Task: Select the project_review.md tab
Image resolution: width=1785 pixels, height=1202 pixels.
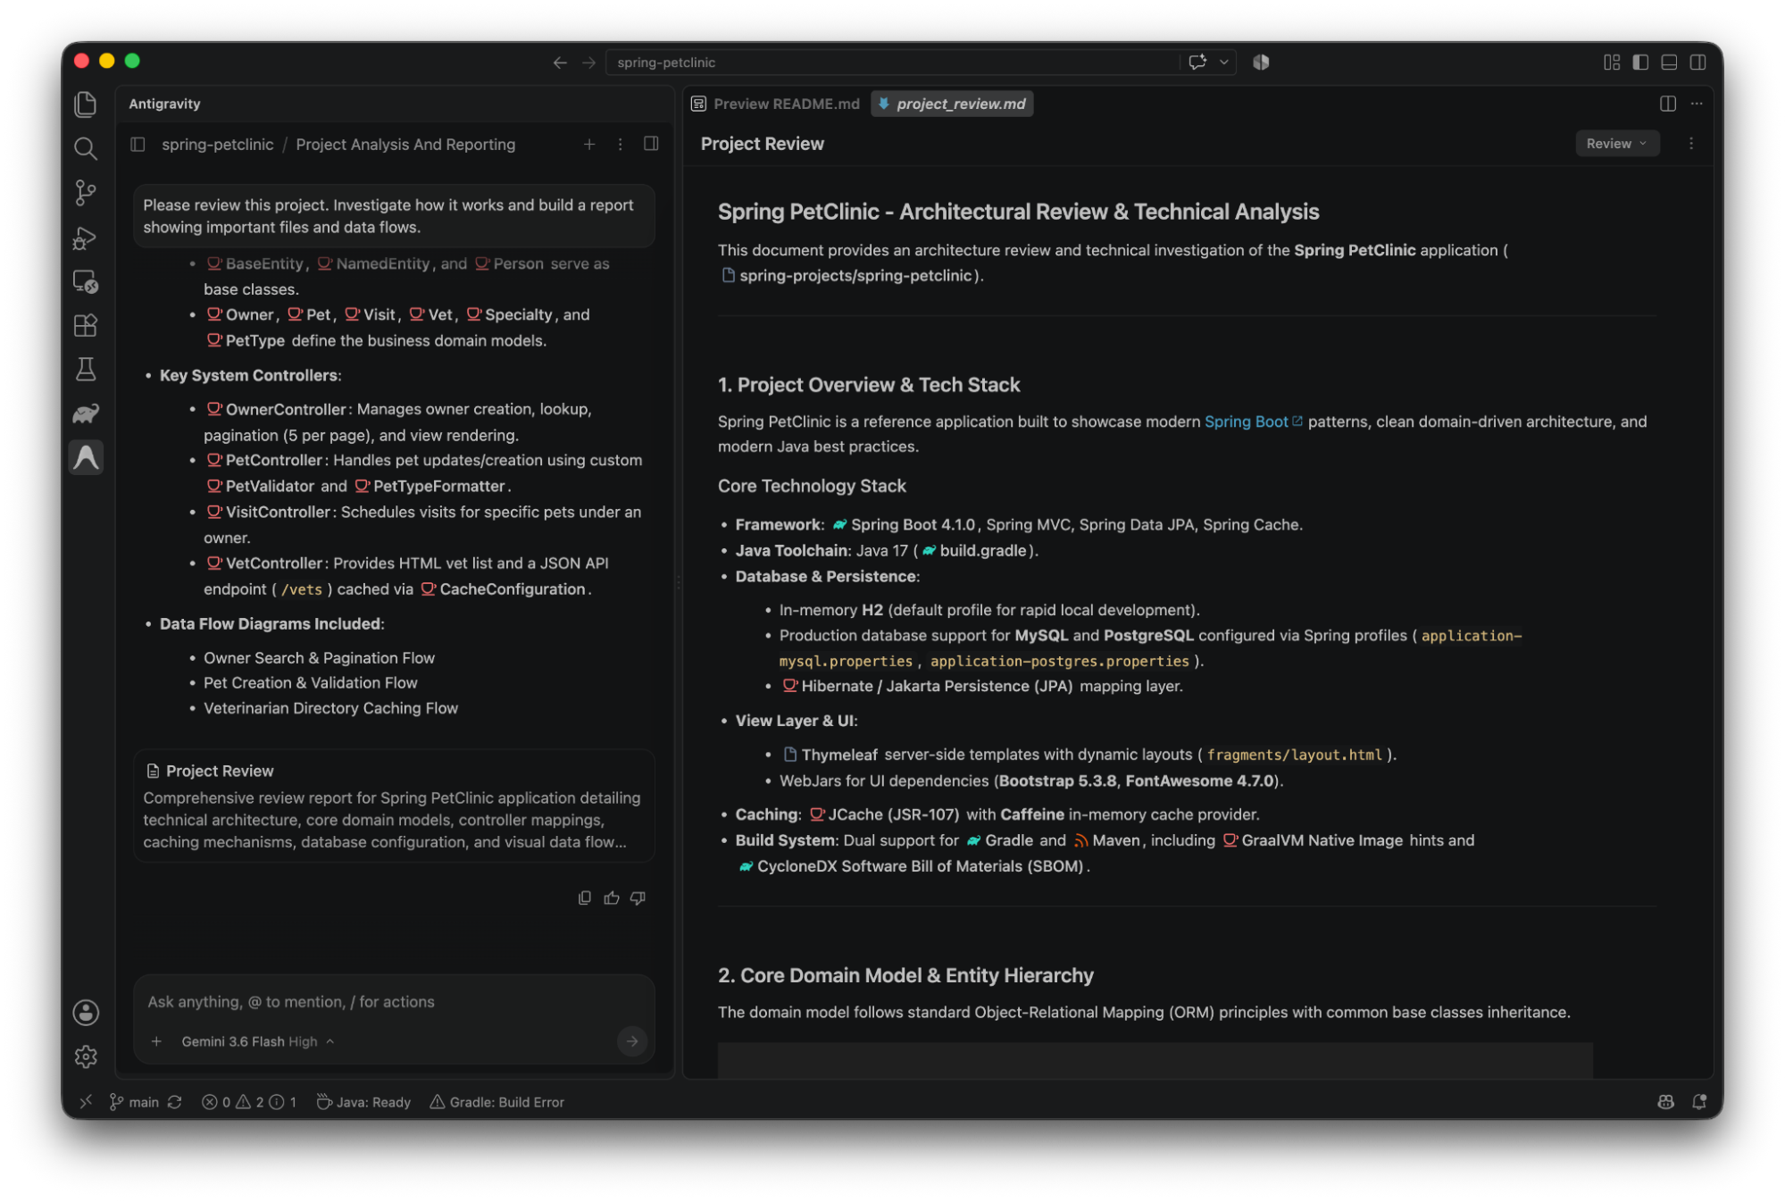Action: tap(952, 104)
